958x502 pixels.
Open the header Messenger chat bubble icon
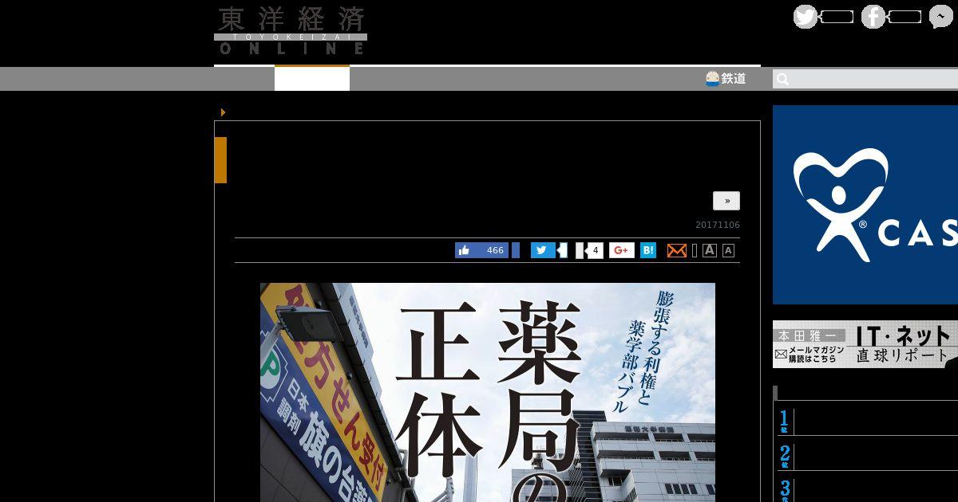pyautogui.click(x=941, y=17)
